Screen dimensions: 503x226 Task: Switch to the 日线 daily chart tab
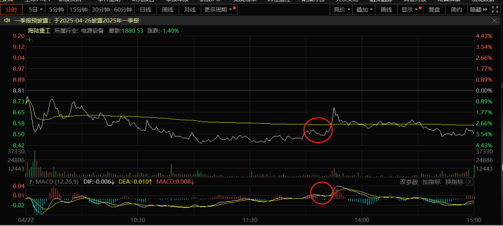[145, 10]
